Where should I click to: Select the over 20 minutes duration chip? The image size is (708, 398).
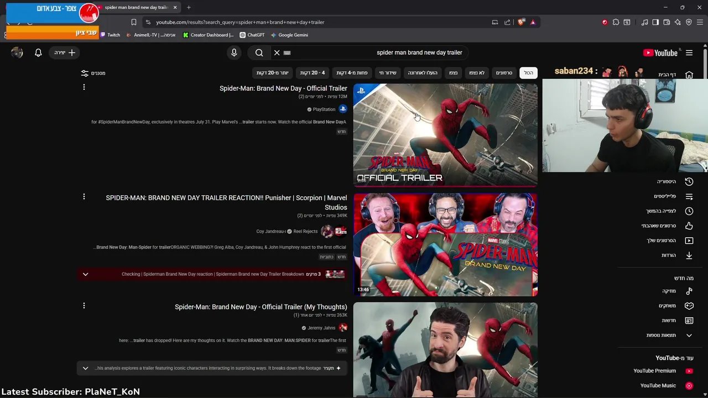tap(272, 73)
